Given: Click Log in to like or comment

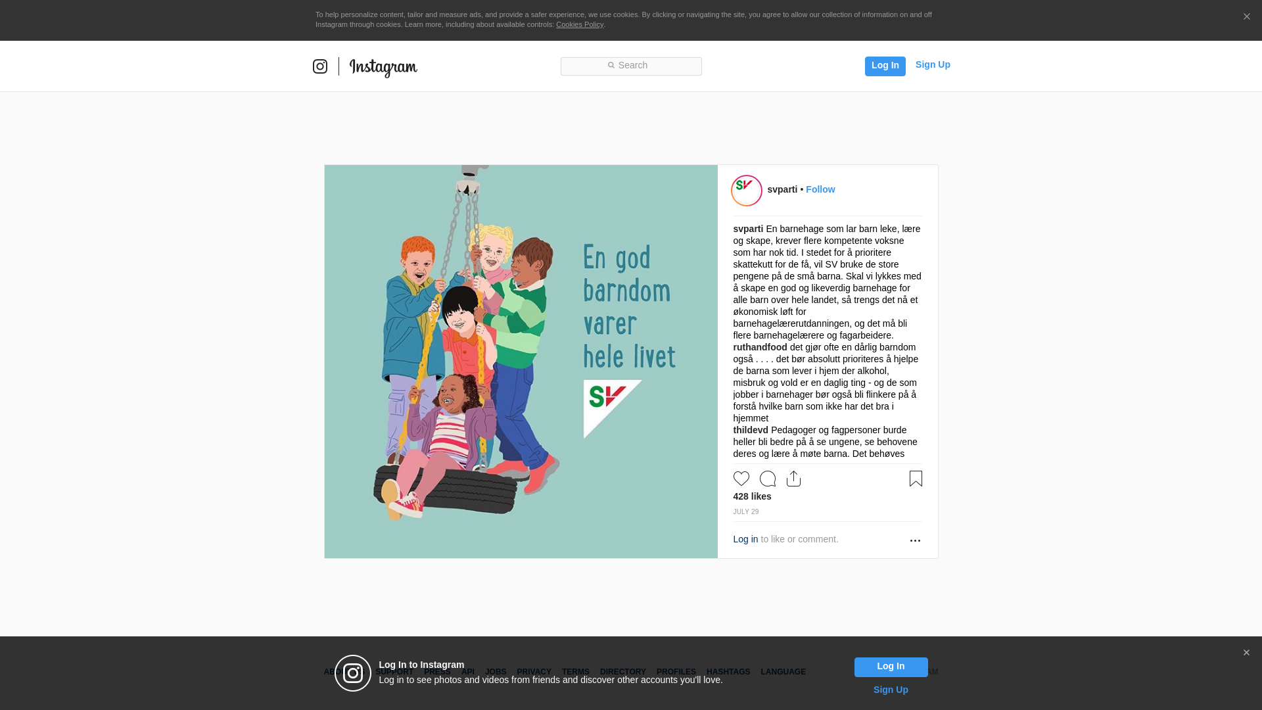Looking at the screenshot, I should coord(745,539).
